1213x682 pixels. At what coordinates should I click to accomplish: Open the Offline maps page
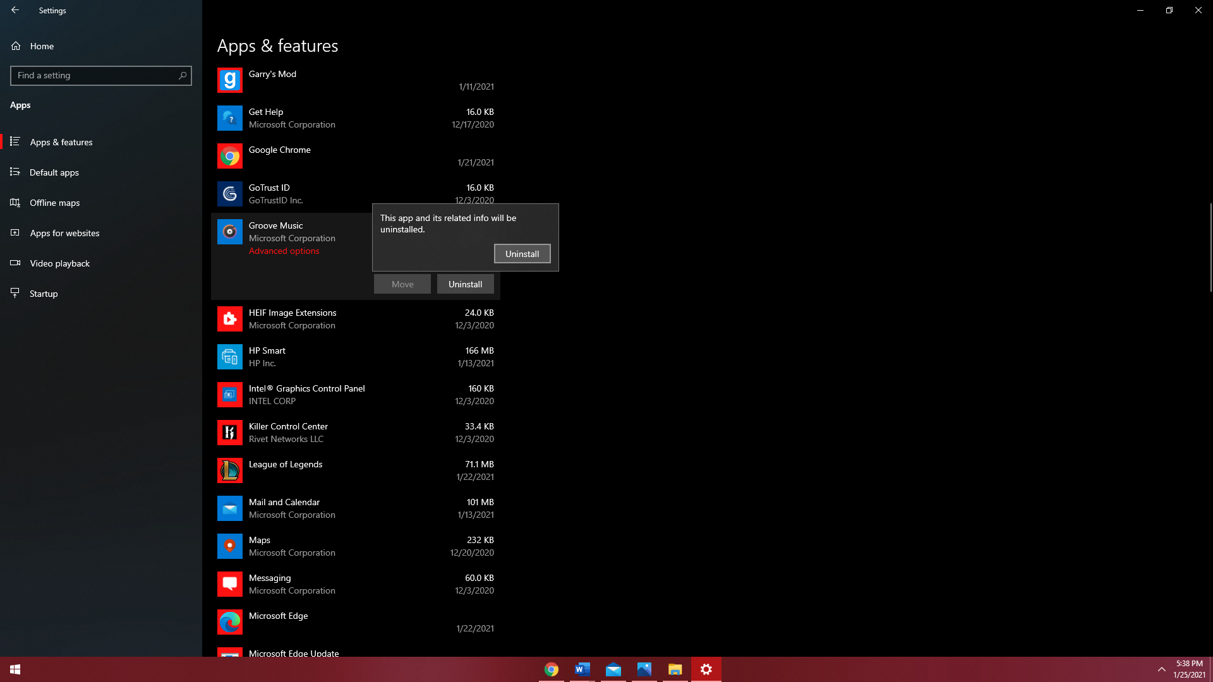[101, 203]
